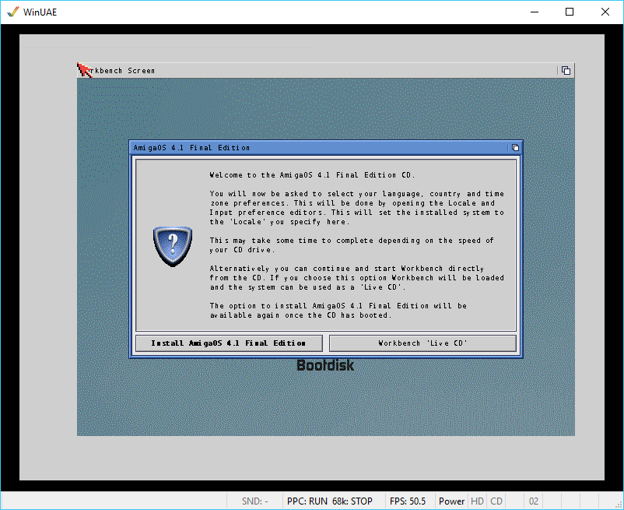Maximize the WinUAE window

[570, 12]
